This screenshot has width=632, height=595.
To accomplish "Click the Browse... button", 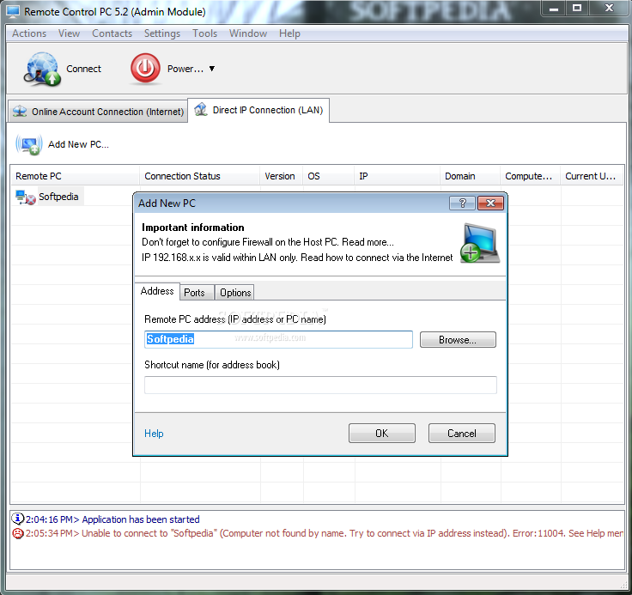I will [x=458, y=339].
